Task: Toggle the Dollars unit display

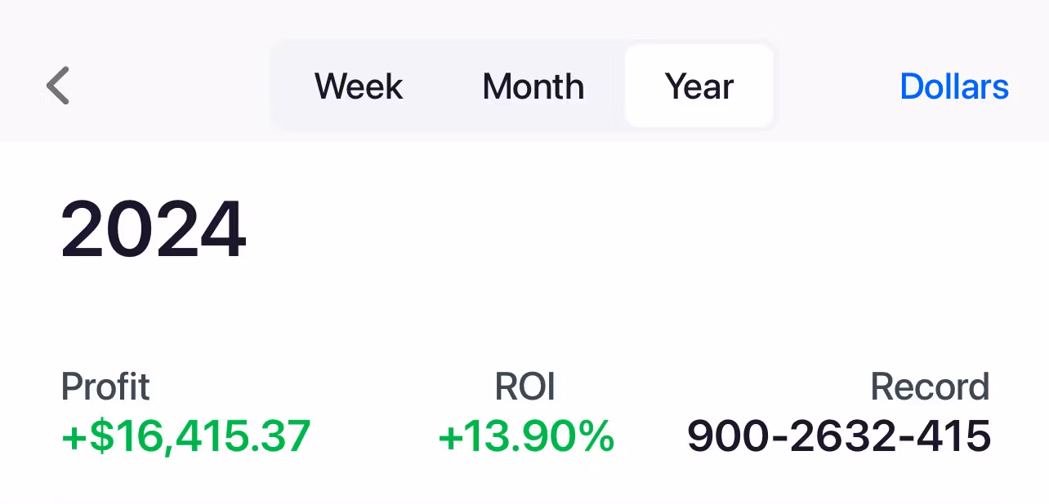Action: coord(953,86)
